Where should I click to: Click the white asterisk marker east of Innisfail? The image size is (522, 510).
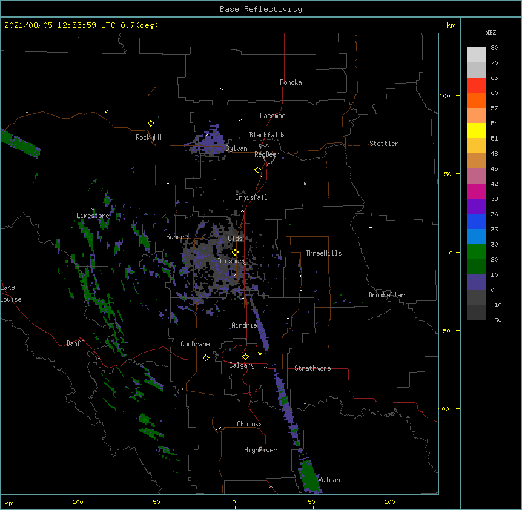[304, 184]
